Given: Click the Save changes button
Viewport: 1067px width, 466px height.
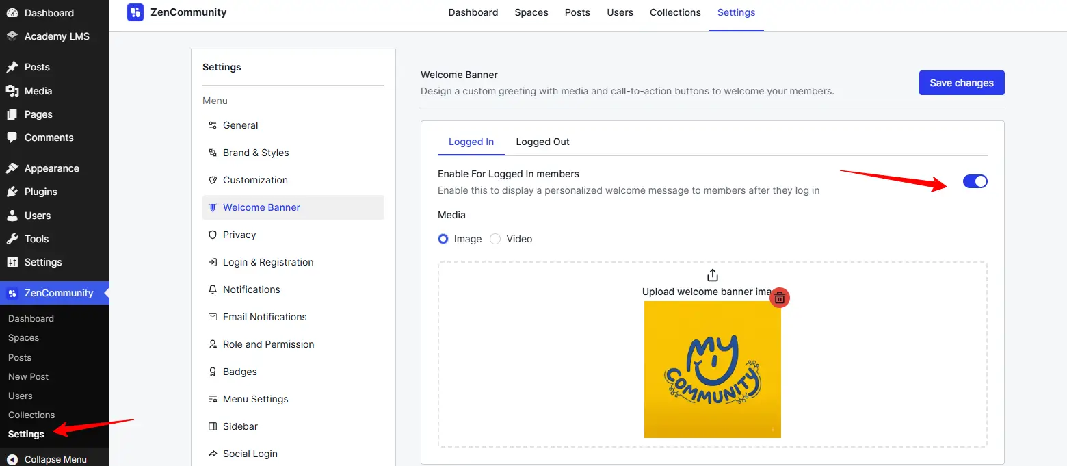Looking at the screenshot, I should pyautogui.click(x=962, y=83).
